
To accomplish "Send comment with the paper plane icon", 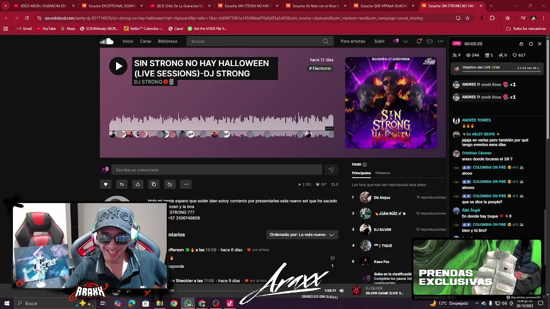I will [331, 170].
